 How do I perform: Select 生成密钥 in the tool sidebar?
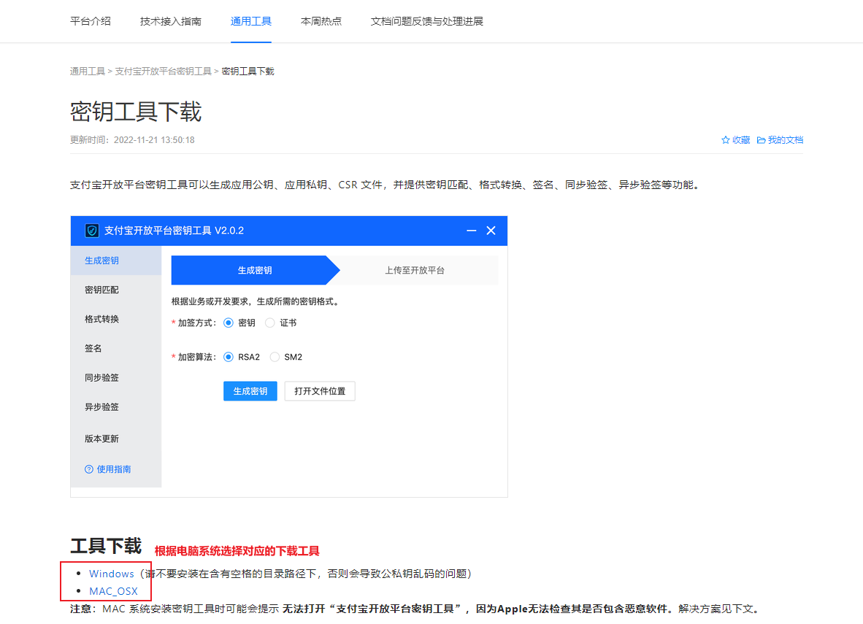click(x=116, y=261)
